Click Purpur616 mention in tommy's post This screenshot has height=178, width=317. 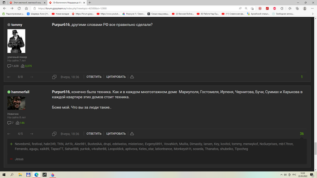click(61, 24)
